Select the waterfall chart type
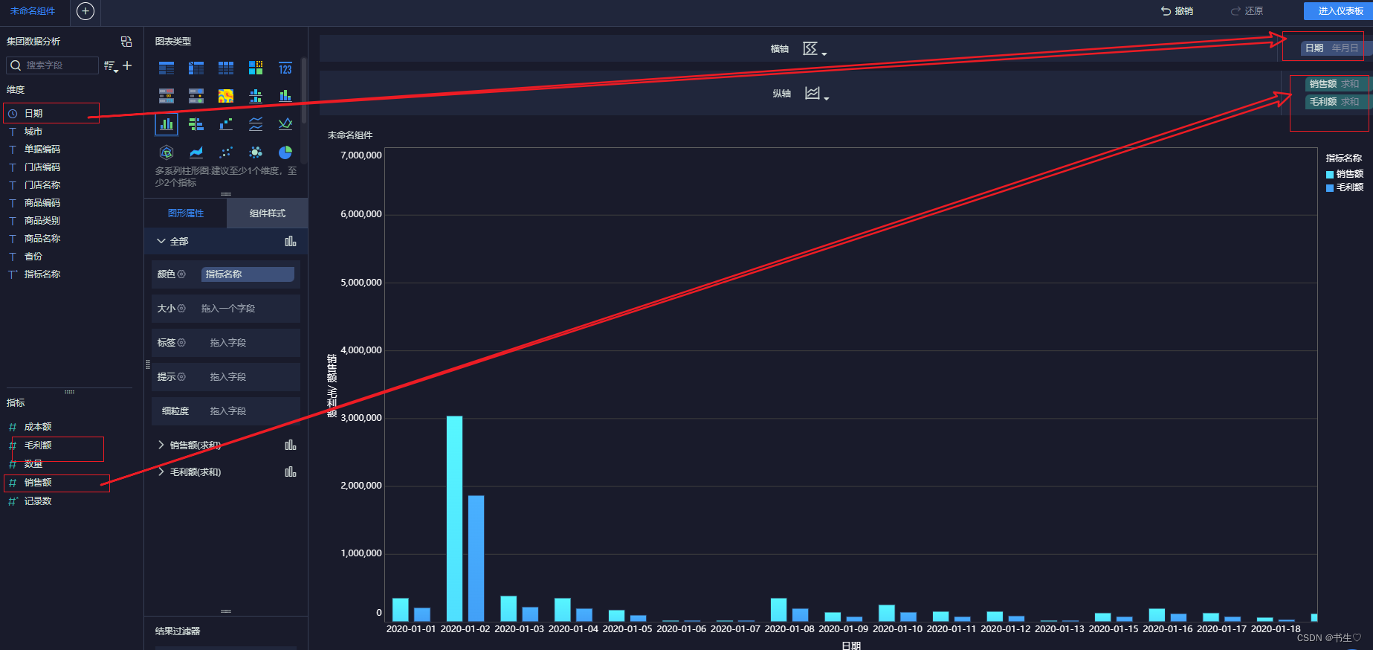1373x650 pixels. pyautogui.click(x=226, y=124)
